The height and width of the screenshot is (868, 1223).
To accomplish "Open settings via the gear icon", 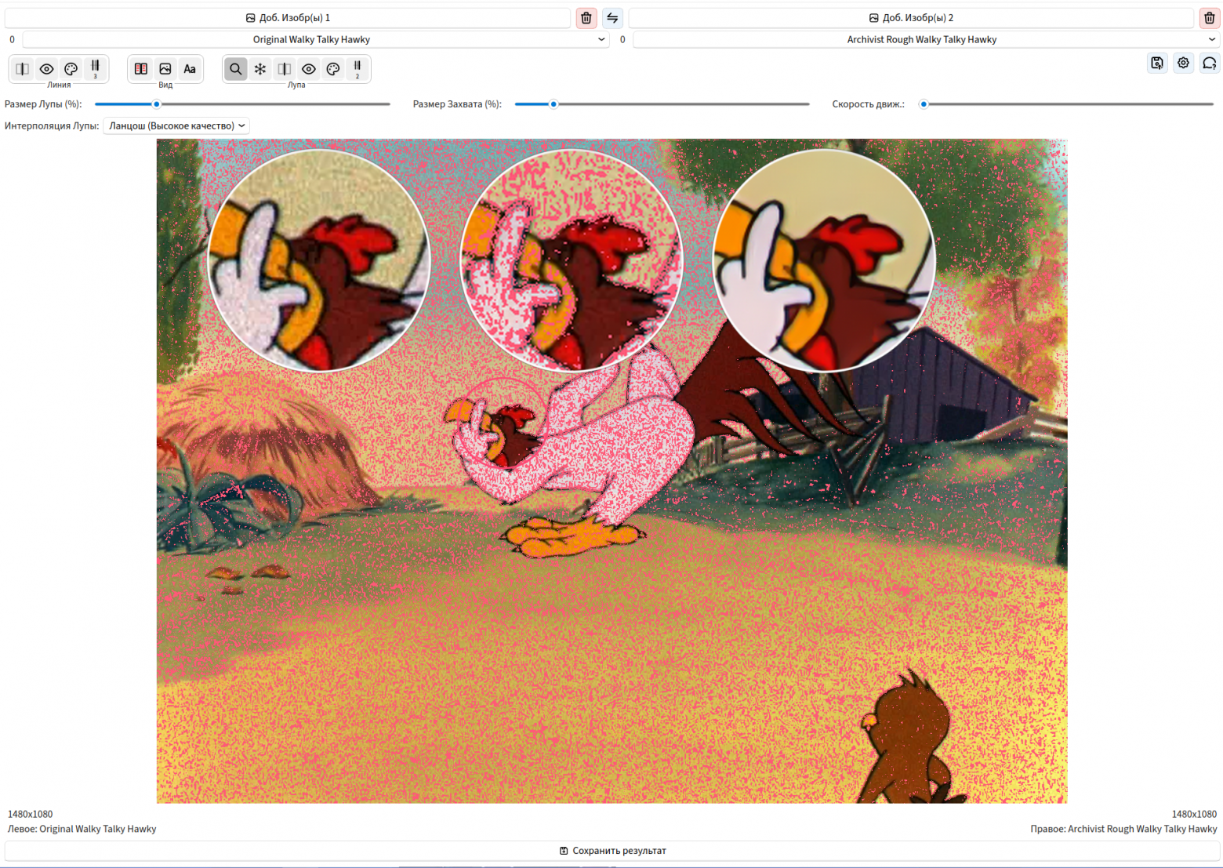I will point(1183,63).
